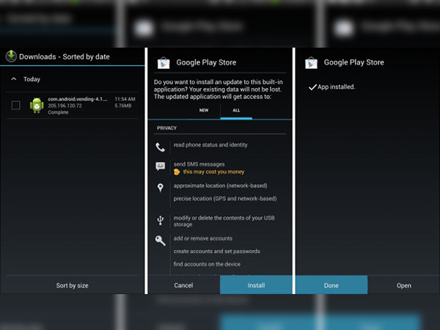This screenshot has width=440, height=330.
Task: Tap Cancel in the install dialog
Action: (183, 285)
